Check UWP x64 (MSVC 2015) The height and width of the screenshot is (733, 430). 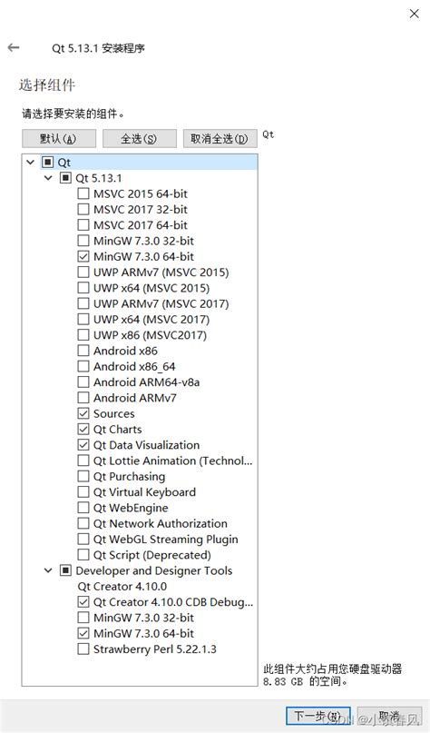(x=83, y=288)
